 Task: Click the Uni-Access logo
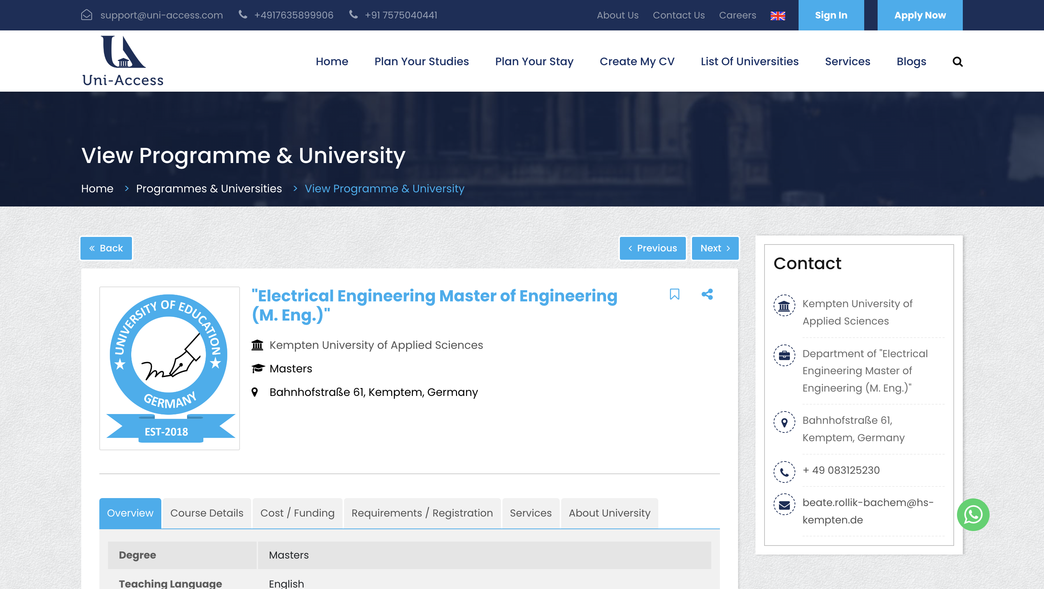[123, 61]
